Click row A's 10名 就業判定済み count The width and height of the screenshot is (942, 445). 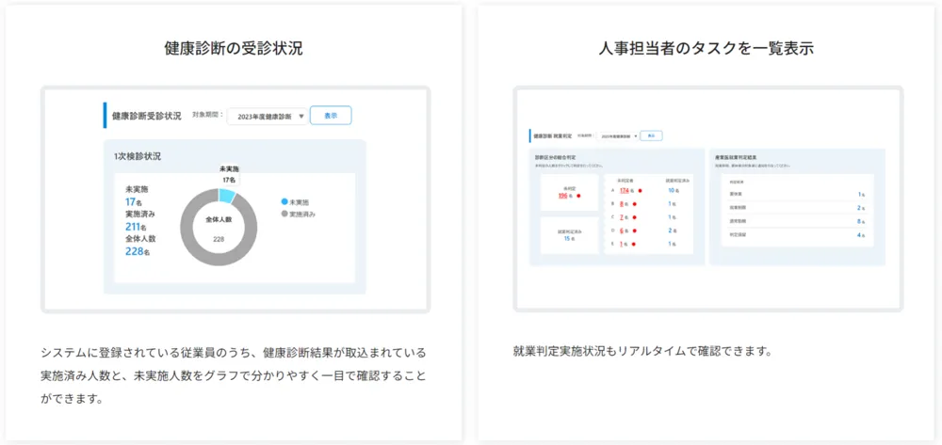coord(674,190)
